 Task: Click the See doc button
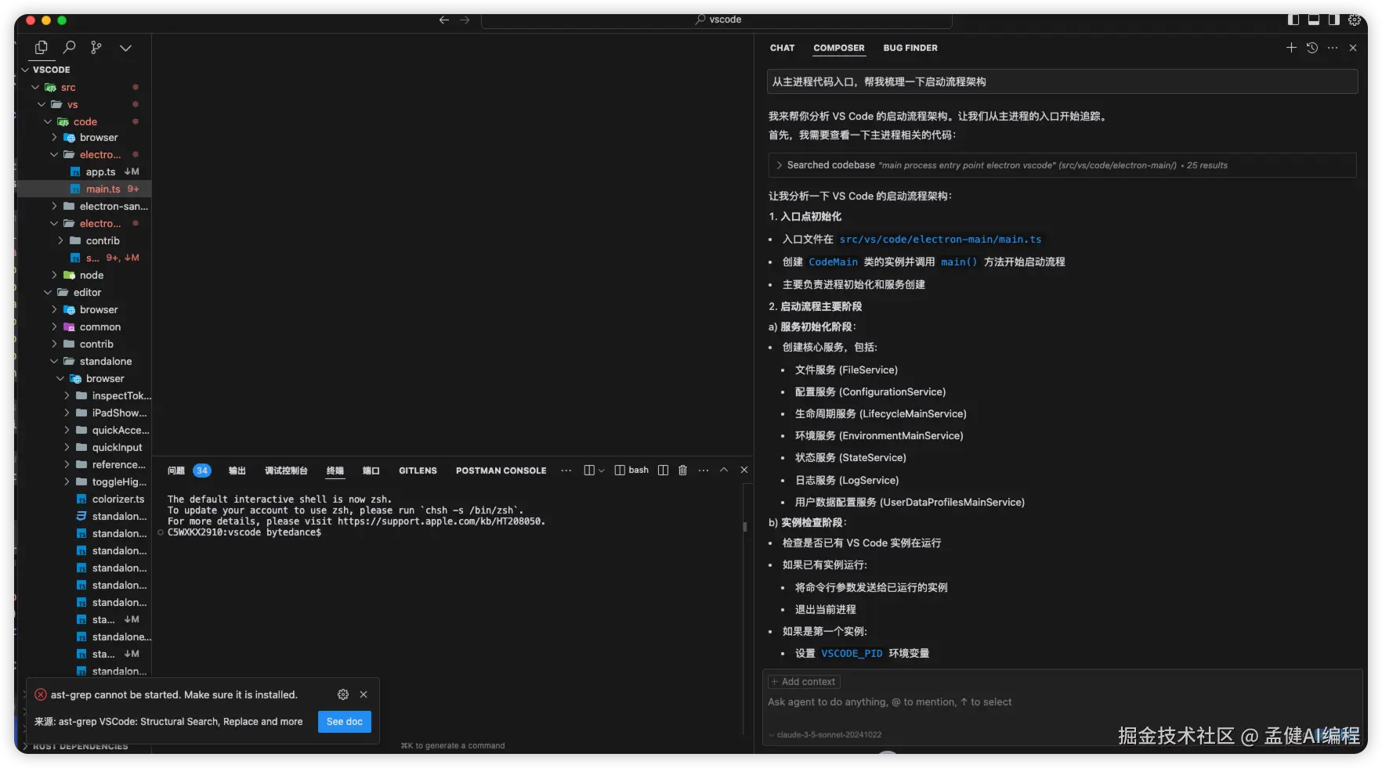tap(345, 722)
